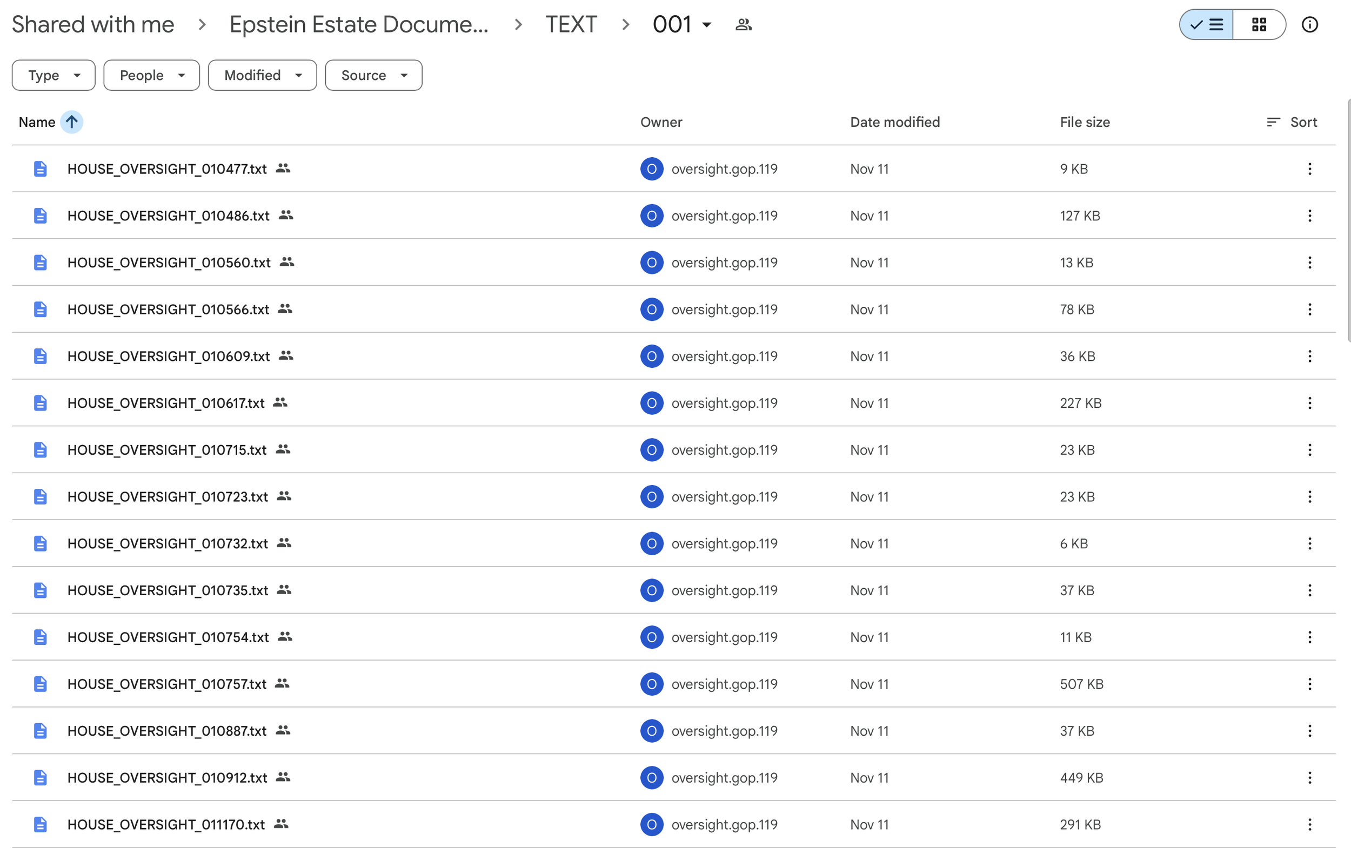This screenshot has height=848, width=1351.
Task: Open the Modified filter dropdown
Action: [262, 75]
